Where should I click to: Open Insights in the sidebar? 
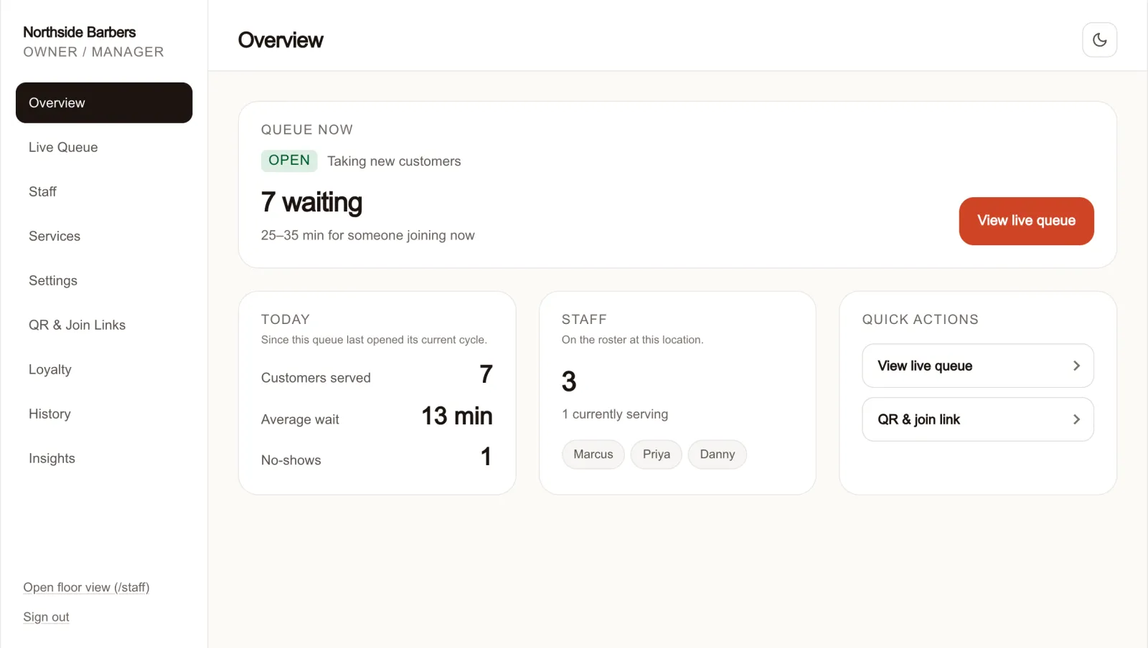click(104, 458)
